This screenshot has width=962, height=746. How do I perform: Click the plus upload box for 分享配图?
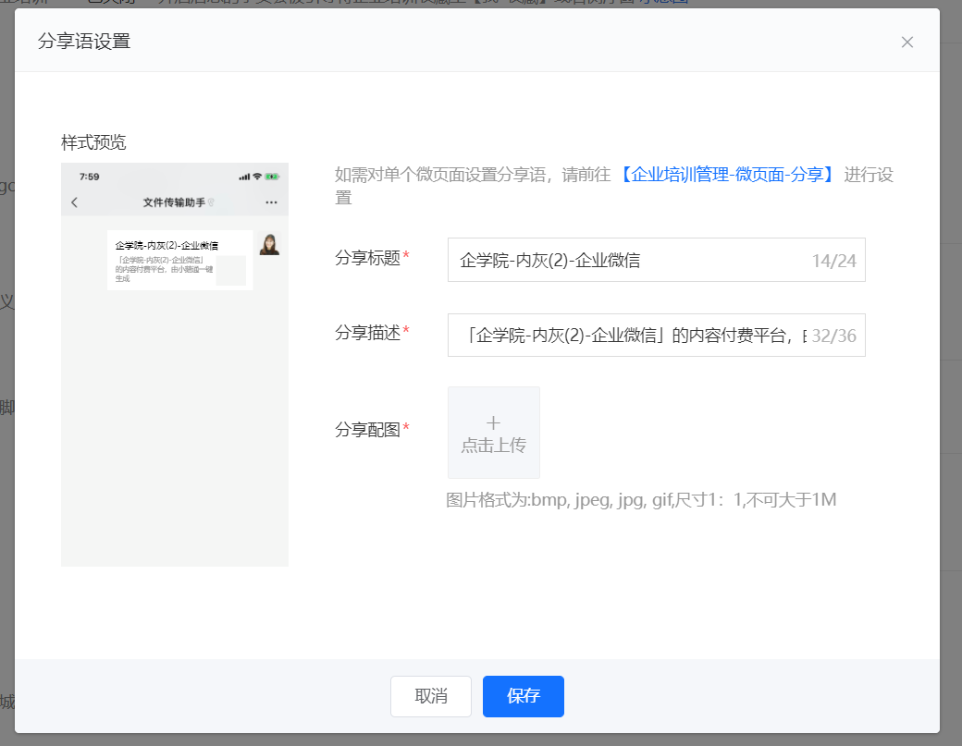[x=493, y=432]
